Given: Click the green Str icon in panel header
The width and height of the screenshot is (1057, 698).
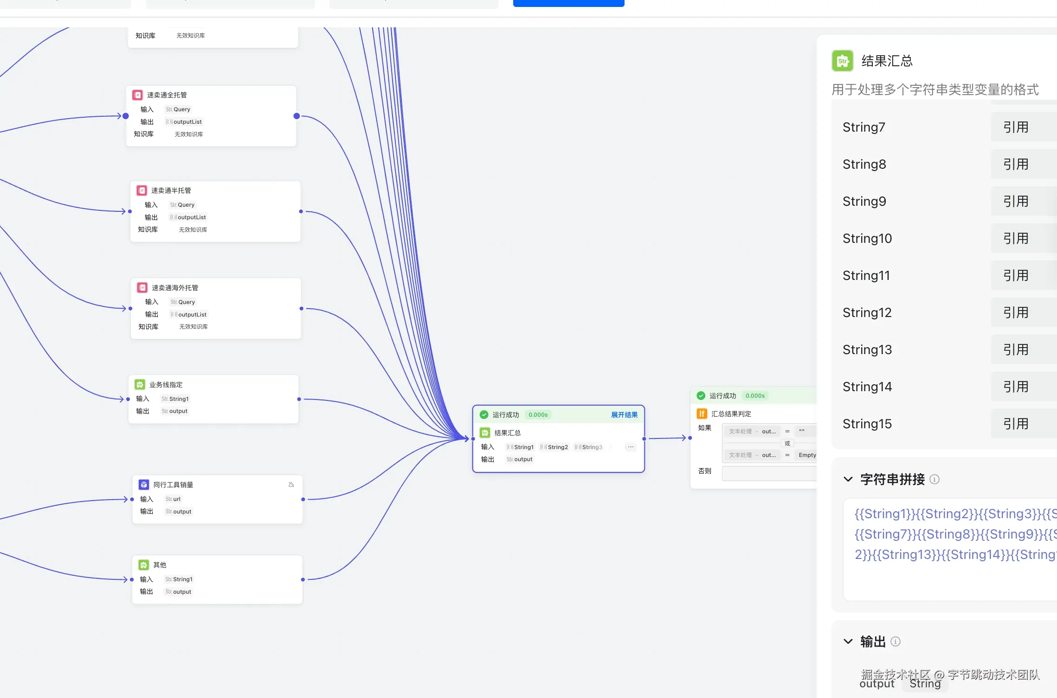Looking at the screenshot, I should pos(842,61).
